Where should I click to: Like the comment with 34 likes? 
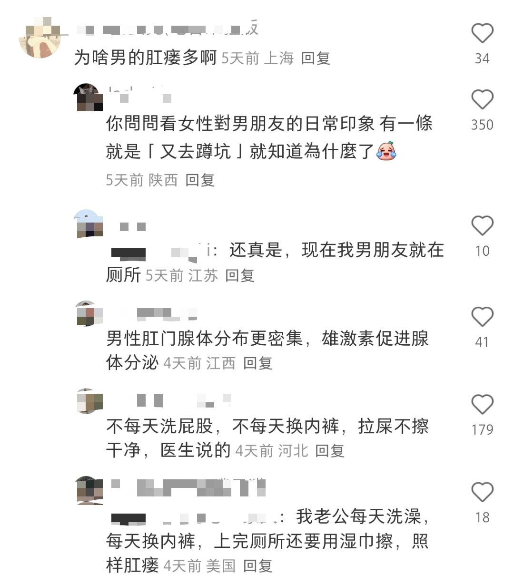point(482,33)
